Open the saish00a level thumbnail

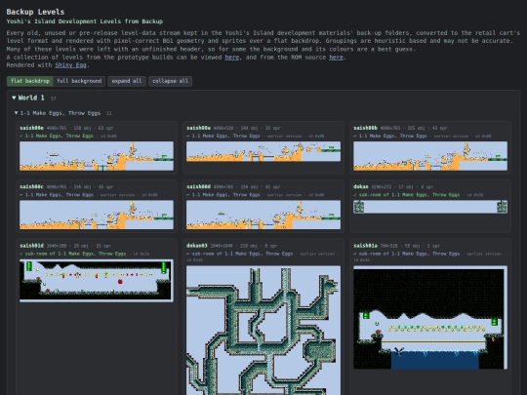(263, 151)
